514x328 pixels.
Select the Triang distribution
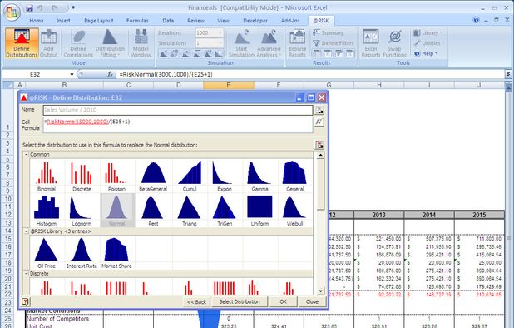tap(190, 211)
